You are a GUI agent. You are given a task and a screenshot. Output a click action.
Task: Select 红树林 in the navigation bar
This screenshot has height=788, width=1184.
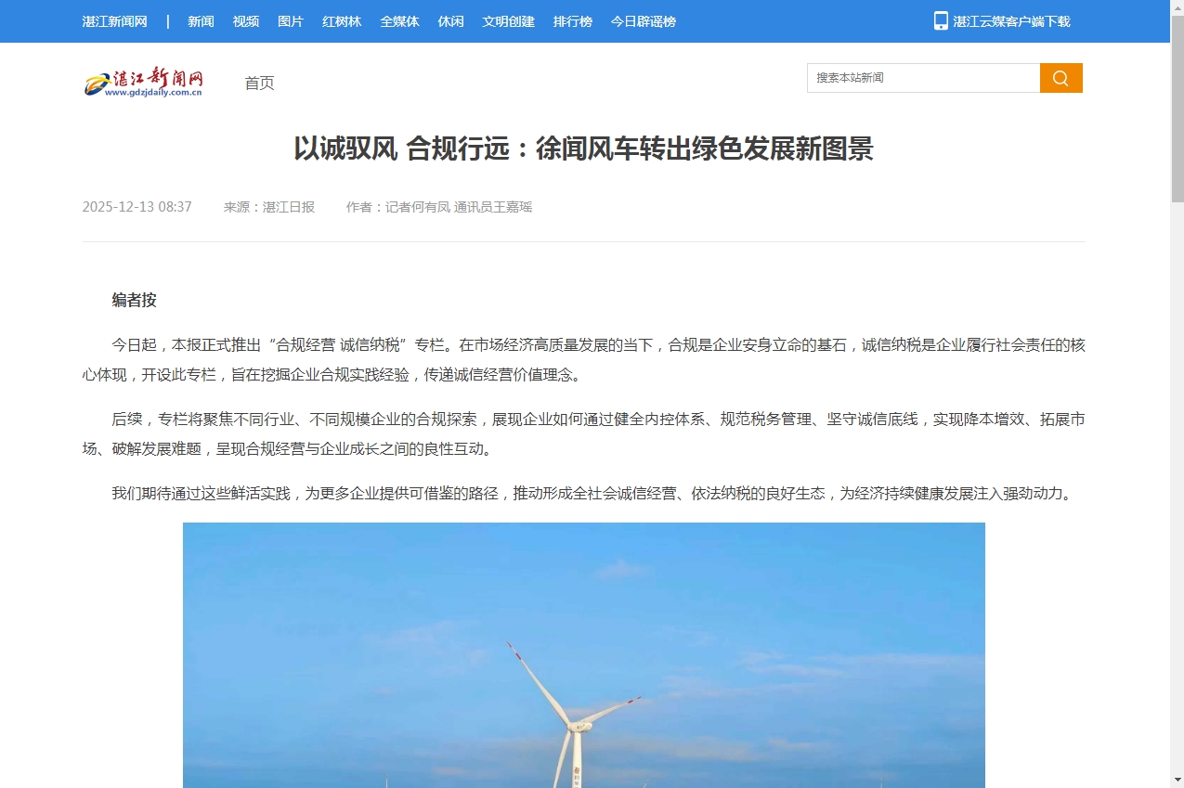[342, 21]
